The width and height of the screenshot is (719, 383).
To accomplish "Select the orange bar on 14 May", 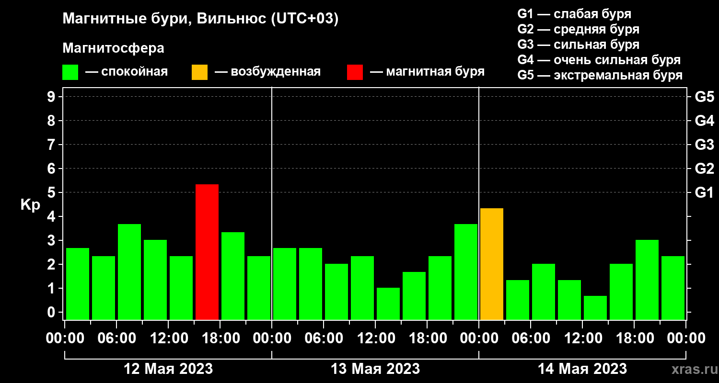I will pos(492,264).
